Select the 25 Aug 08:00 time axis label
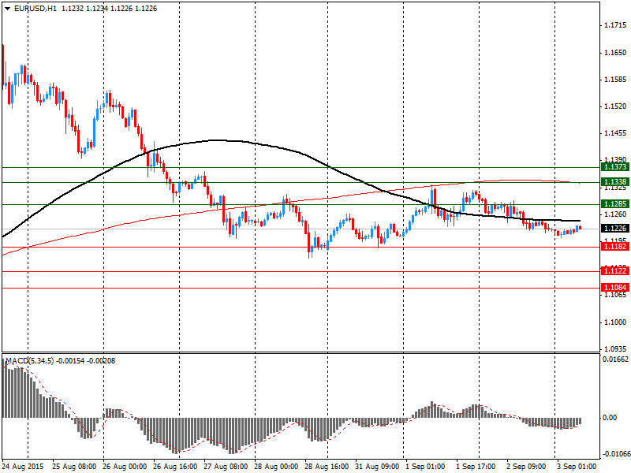631x473 pixels. 74,467
